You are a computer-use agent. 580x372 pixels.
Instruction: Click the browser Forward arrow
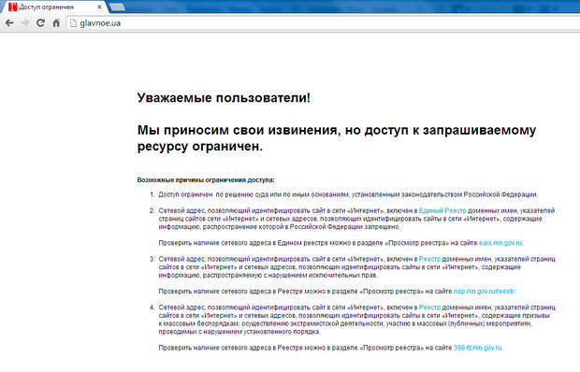[24, 23]
